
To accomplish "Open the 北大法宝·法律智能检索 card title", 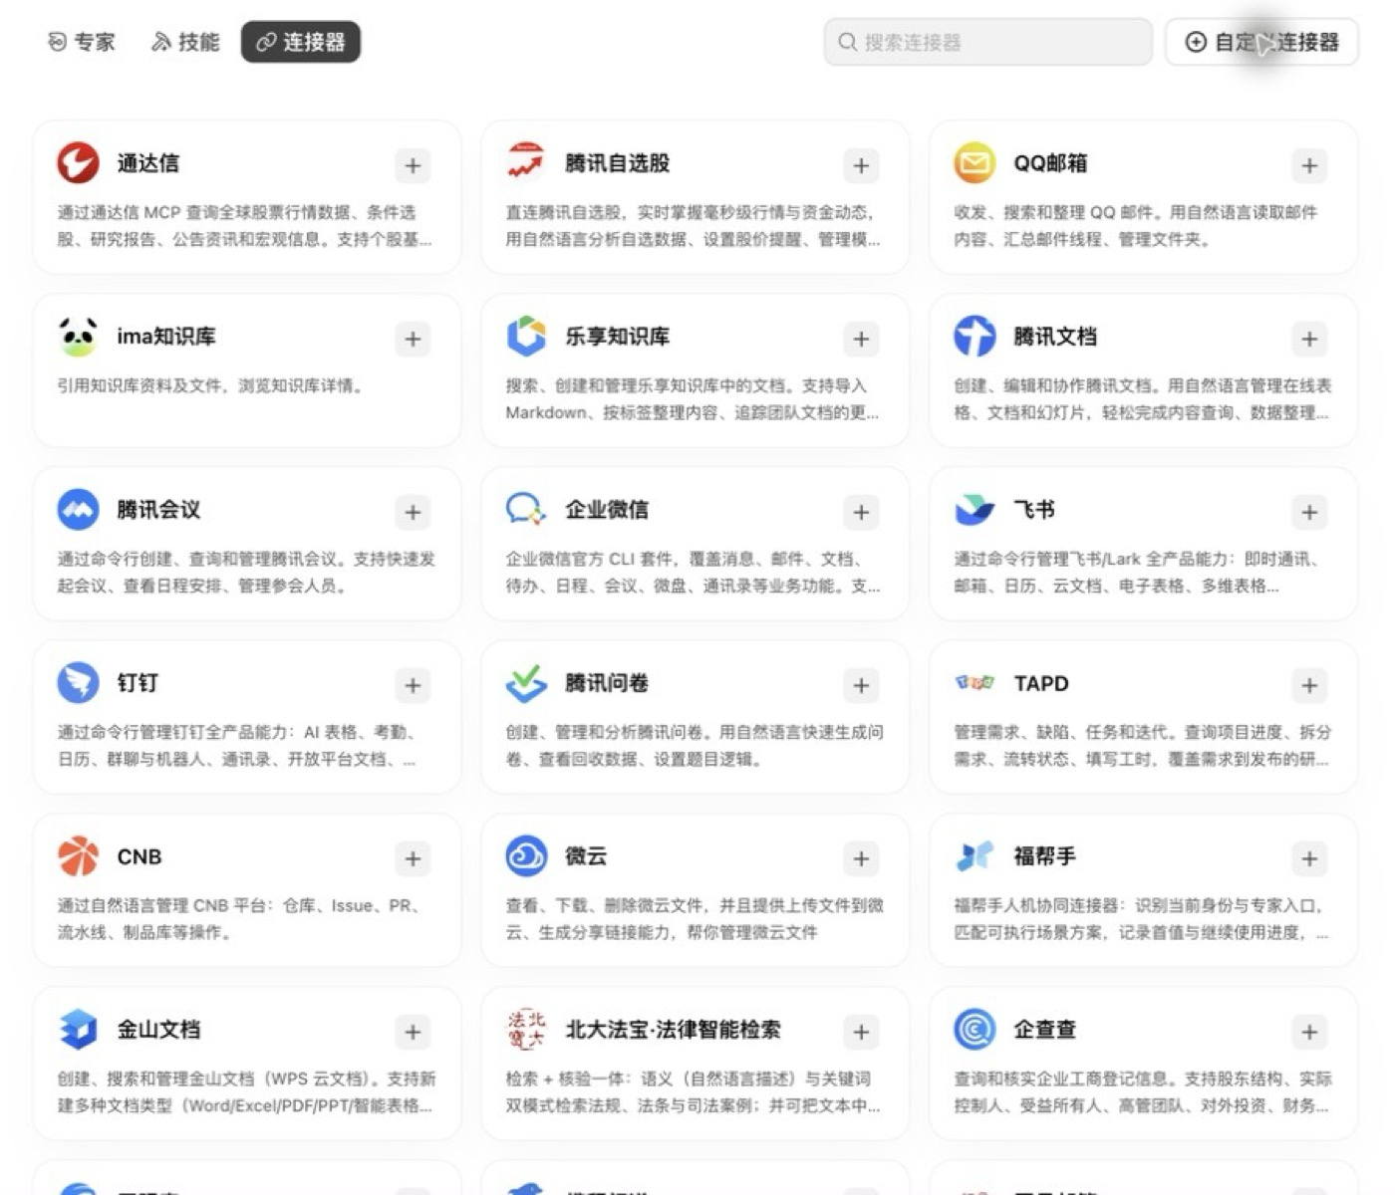I will tap(674, 1030).
